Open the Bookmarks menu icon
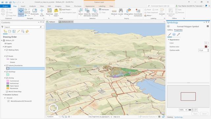 click(35, 11)
